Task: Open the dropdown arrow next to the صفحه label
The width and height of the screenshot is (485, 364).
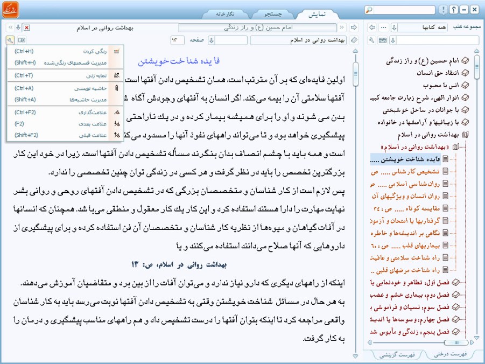Action: [x=212, y=40]
